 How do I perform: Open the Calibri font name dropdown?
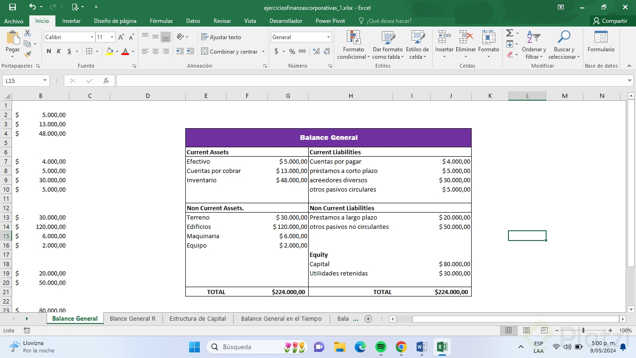92,37
